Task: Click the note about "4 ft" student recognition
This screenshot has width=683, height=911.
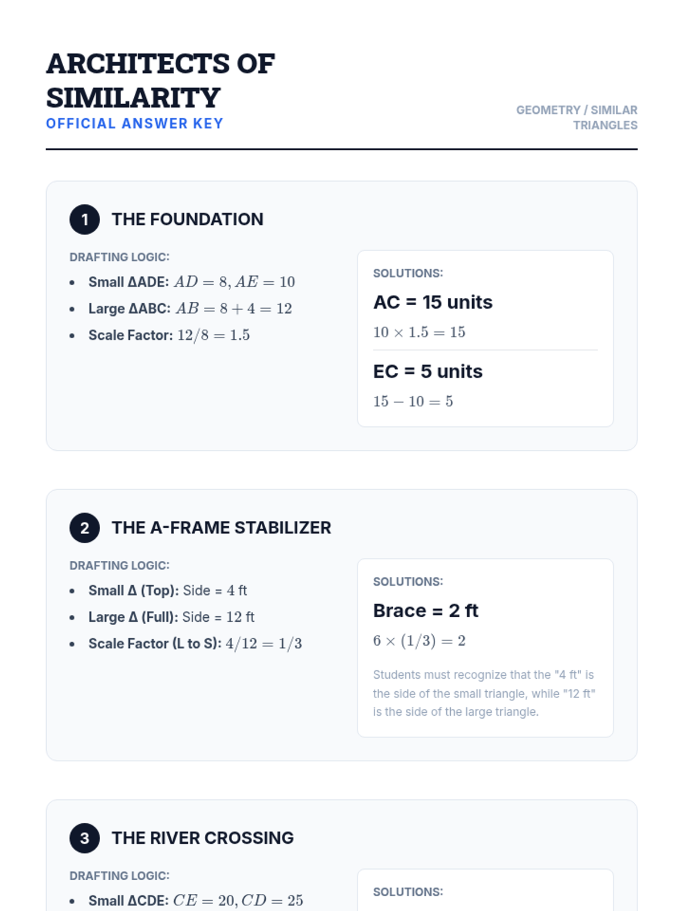Action: 484,693
